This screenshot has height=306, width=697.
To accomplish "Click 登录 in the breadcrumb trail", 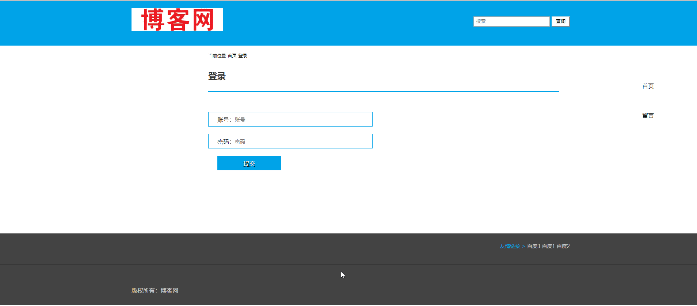I will click(243, 56).
